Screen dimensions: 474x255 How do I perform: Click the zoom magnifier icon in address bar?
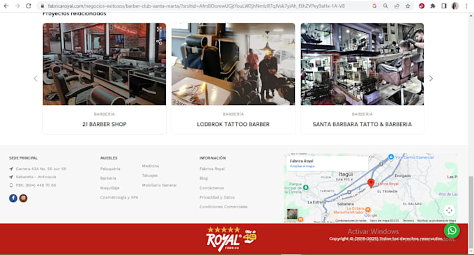[x=385, y=6]
